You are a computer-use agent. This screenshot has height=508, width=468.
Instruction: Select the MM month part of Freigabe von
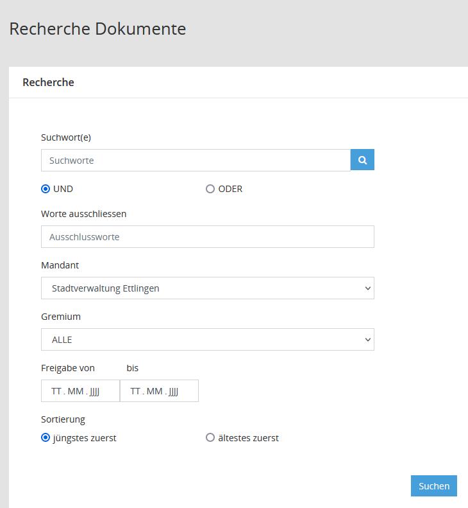point(76,391)
